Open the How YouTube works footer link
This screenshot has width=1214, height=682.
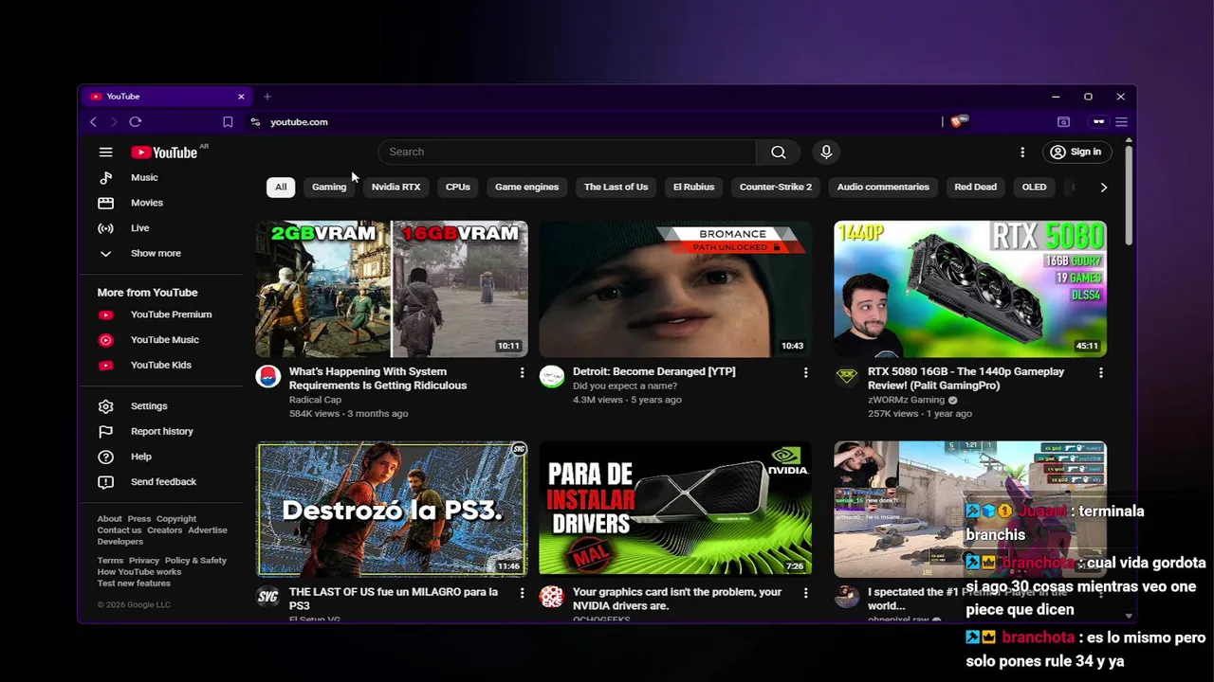[138, 572]
